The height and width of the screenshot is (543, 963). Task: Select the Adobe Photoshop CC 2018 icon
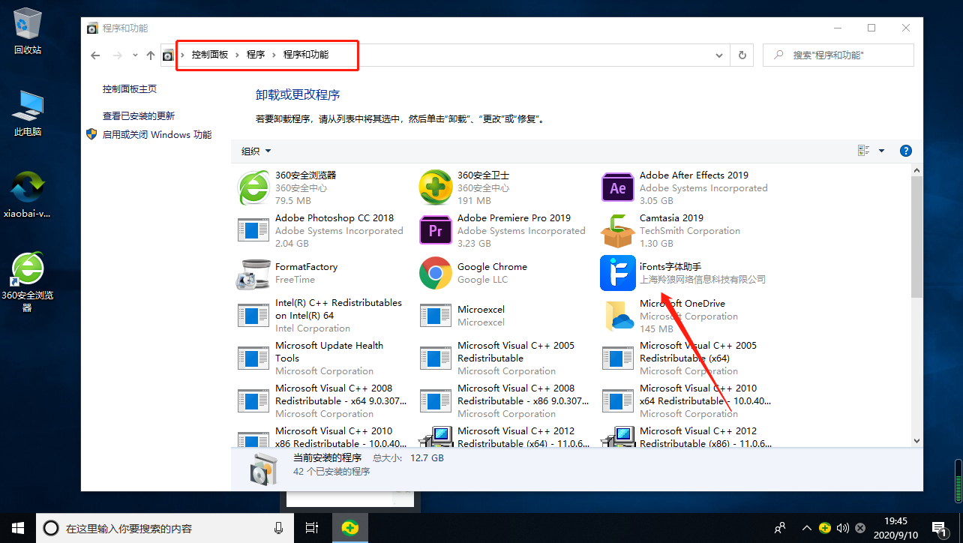(x=253, y=230)
